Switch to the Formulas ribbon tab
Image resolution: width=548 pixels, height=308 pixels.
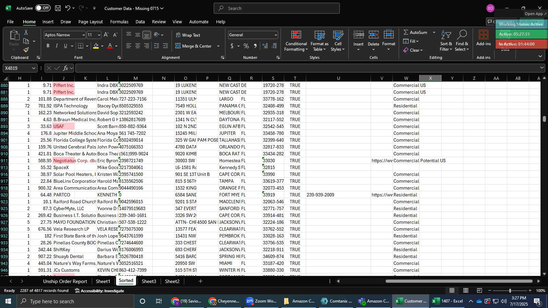[119, 22]
